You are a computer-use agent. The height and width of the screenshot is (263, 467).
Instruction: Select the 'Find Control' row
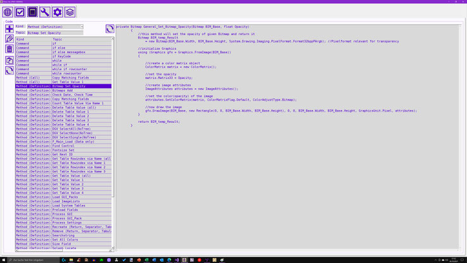(x=63, y=146)
